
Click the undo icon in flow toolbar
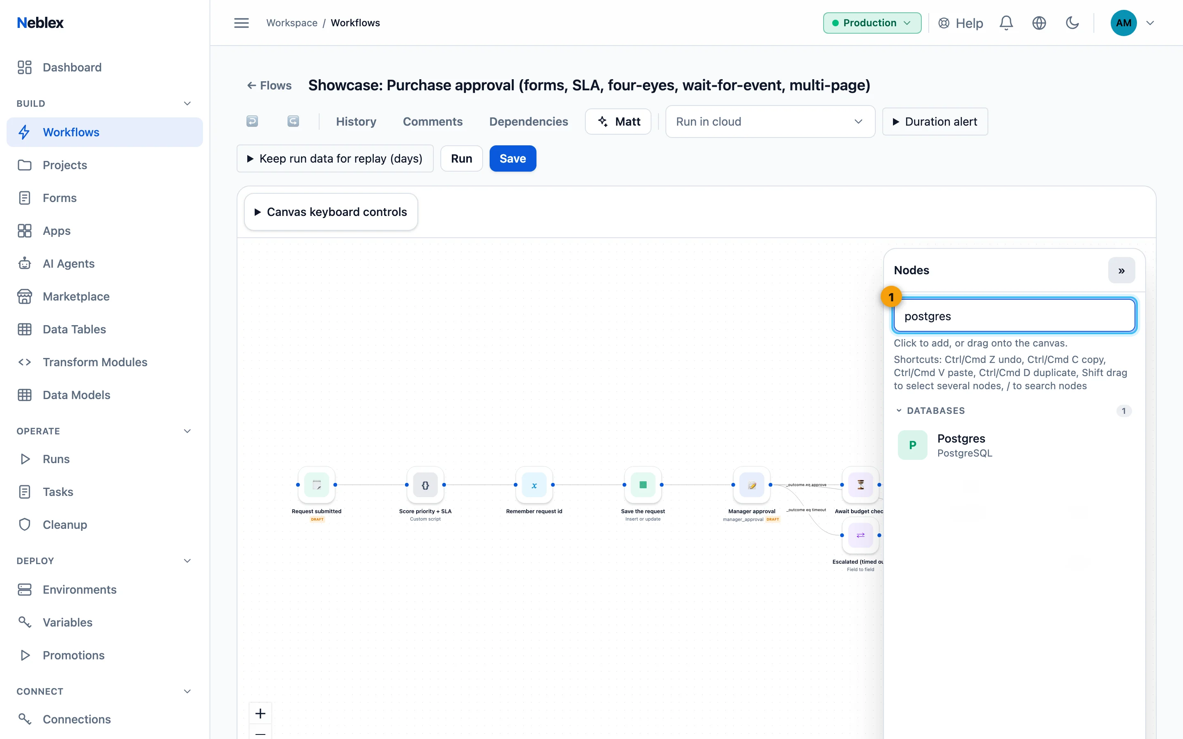(252, 121)
